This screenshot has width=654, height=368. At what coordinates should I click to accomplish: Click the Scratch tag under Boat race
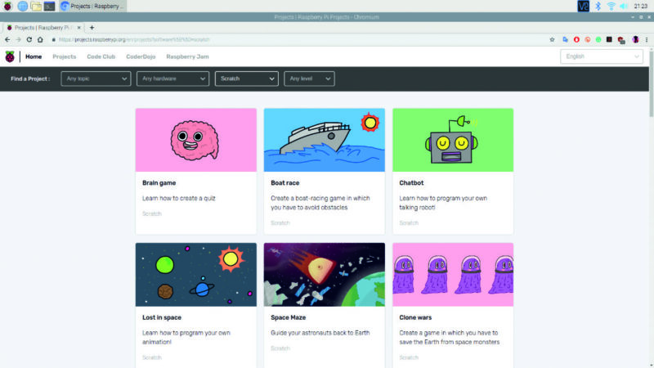pyautogui.click(x=280, y=222)
